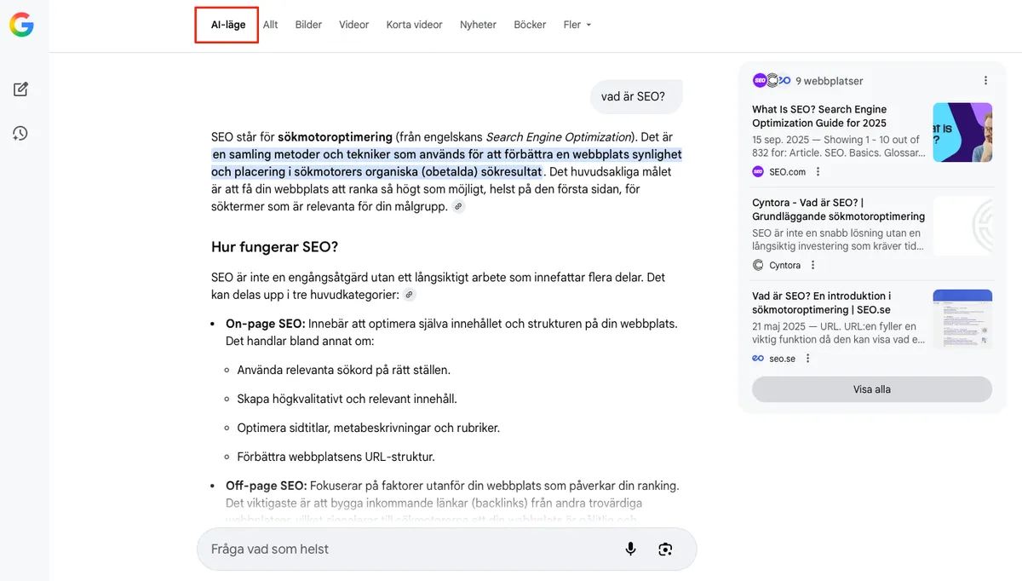This screenshot has height=581, width=1022.
Task: Open the AI mode history clock icon
Action: (x=20, y=134)
